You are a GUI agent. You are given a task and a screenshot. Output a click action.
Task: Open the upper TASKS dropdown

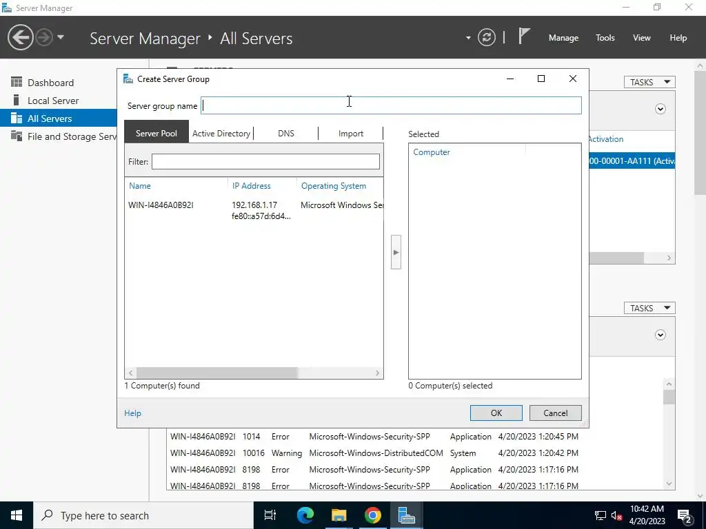tap(649, 82)
